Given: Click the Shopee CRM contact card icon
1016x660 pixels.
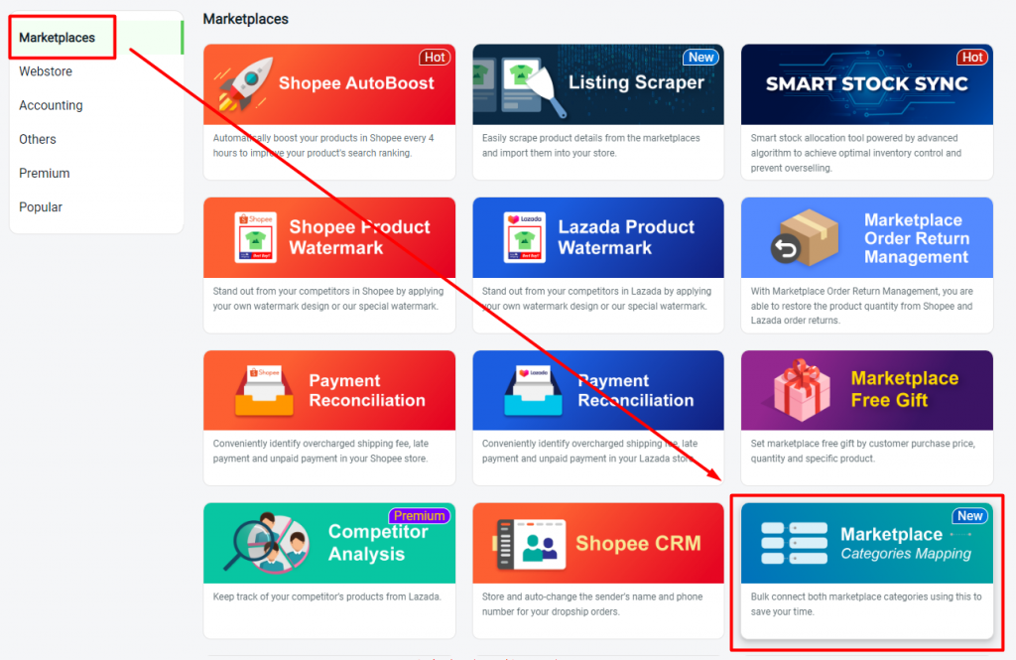Looking at the screenshot, I should click(531, 544).
